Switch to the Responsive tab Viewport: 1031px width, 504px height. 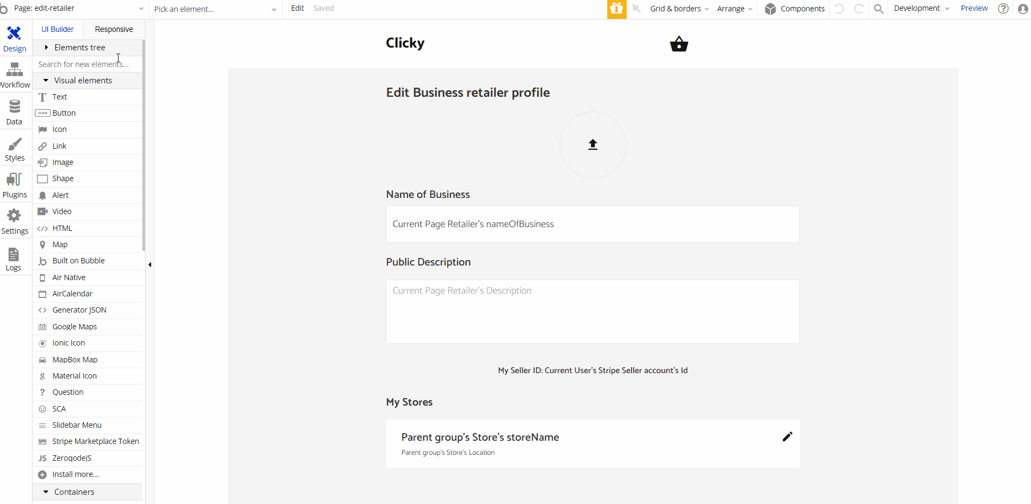tap(114, 29)
